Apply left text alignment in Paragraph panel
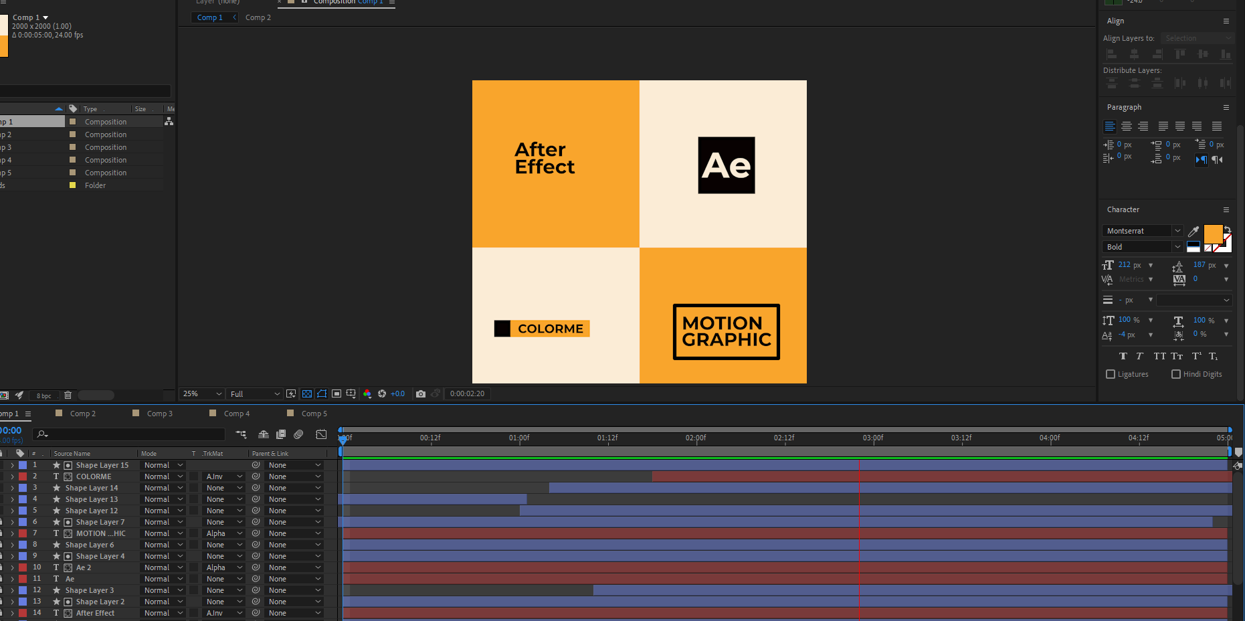The height and width of the screenshot is (621, 1245). coord(1110,126)
